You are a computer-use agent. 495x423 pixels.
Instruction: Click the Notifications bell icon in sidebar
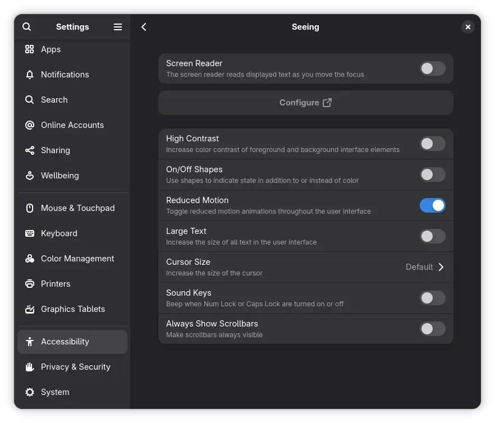tap(29, 75)
